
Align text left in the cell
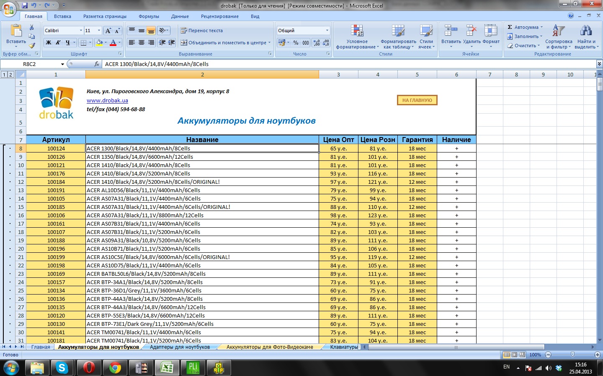132,43
